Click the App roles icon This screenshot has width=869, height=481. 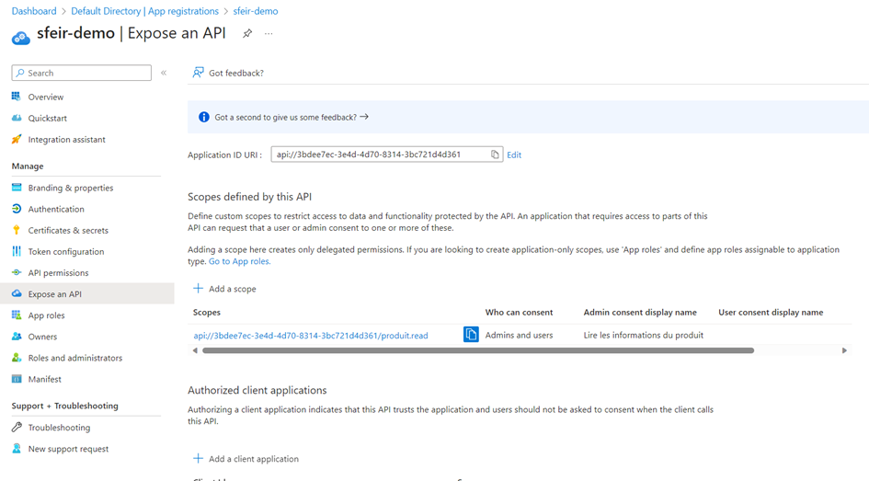pos(17,315)
